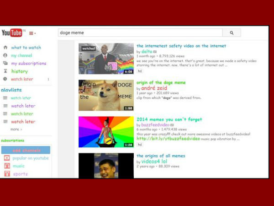Open 'the origins of all memes' title
This screenshot has width=274, height=206.
point(161,156)
